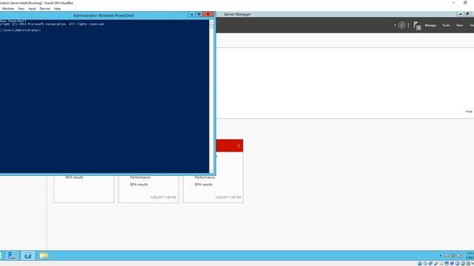Click the VirtualBox hard disk status icon
474x266 pixels.
pos(420,264)
